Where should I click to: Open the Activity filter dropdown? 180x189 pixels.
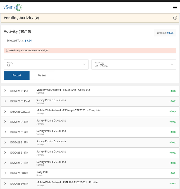46,64
